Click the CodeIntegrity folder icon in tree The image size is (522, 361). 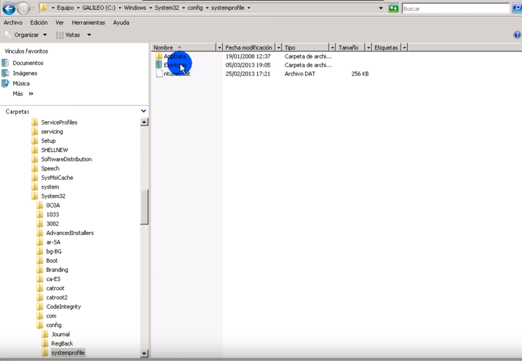tap(40, 307)
